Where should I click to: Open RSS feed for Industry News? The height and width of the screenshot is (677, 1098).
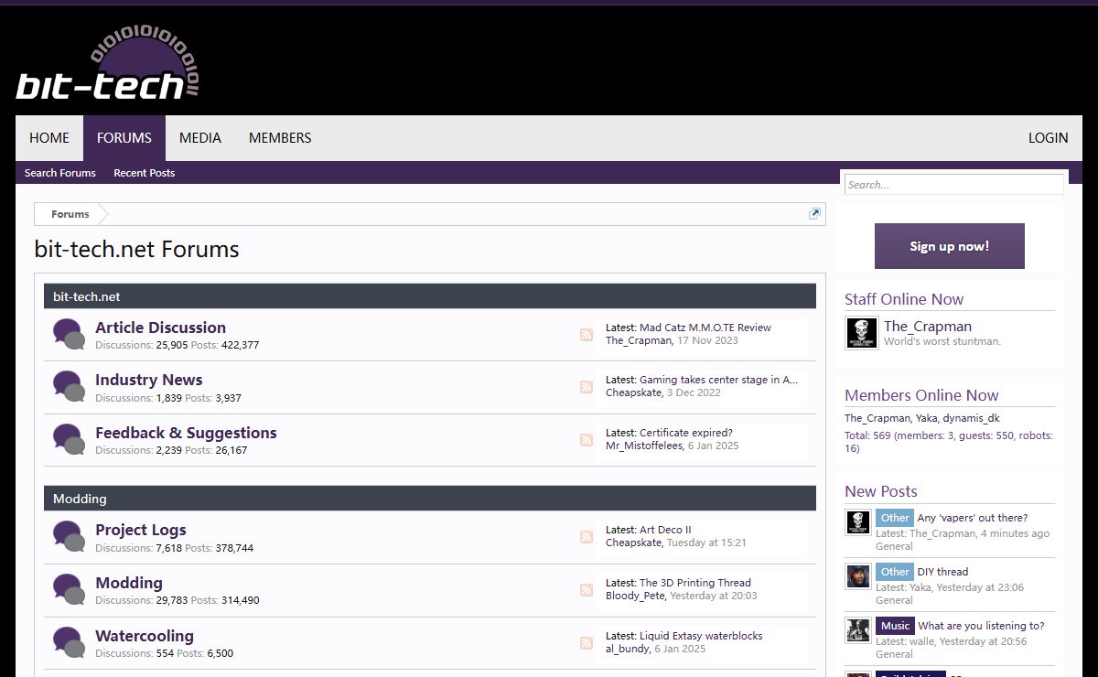pyautogui.click(x=587, y=387)
